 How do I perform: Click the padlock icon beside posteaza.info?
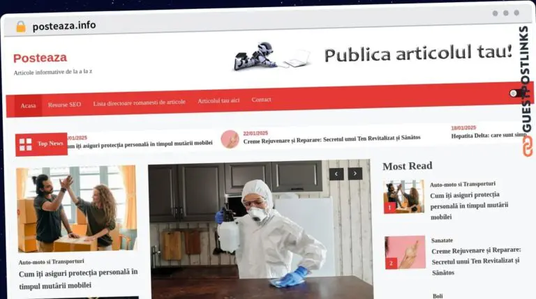[21, 26]
